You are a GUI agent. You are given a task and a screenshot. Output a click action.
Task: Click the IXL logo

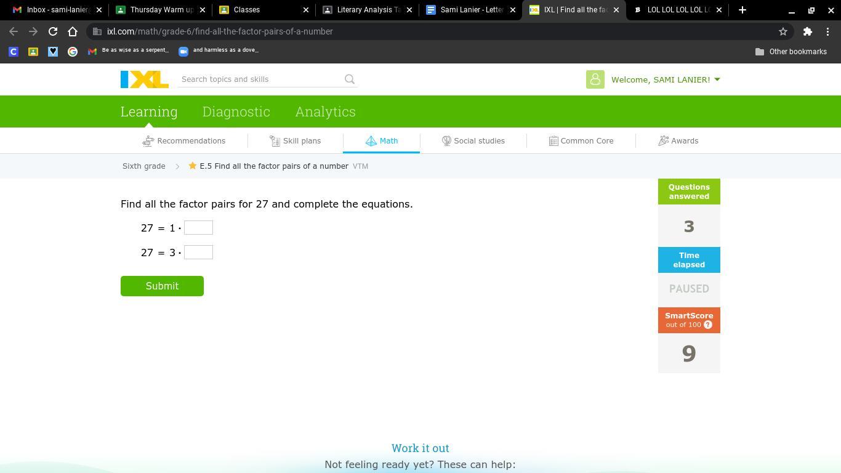point(144,79)
